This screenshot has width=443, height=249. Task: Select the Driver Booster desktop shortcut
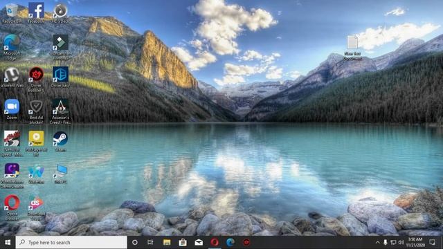click(x=36, y=80)
